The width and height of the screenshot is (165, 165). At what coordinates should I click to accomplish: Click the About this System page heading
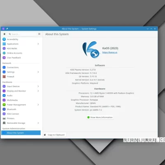click(57, 34)
